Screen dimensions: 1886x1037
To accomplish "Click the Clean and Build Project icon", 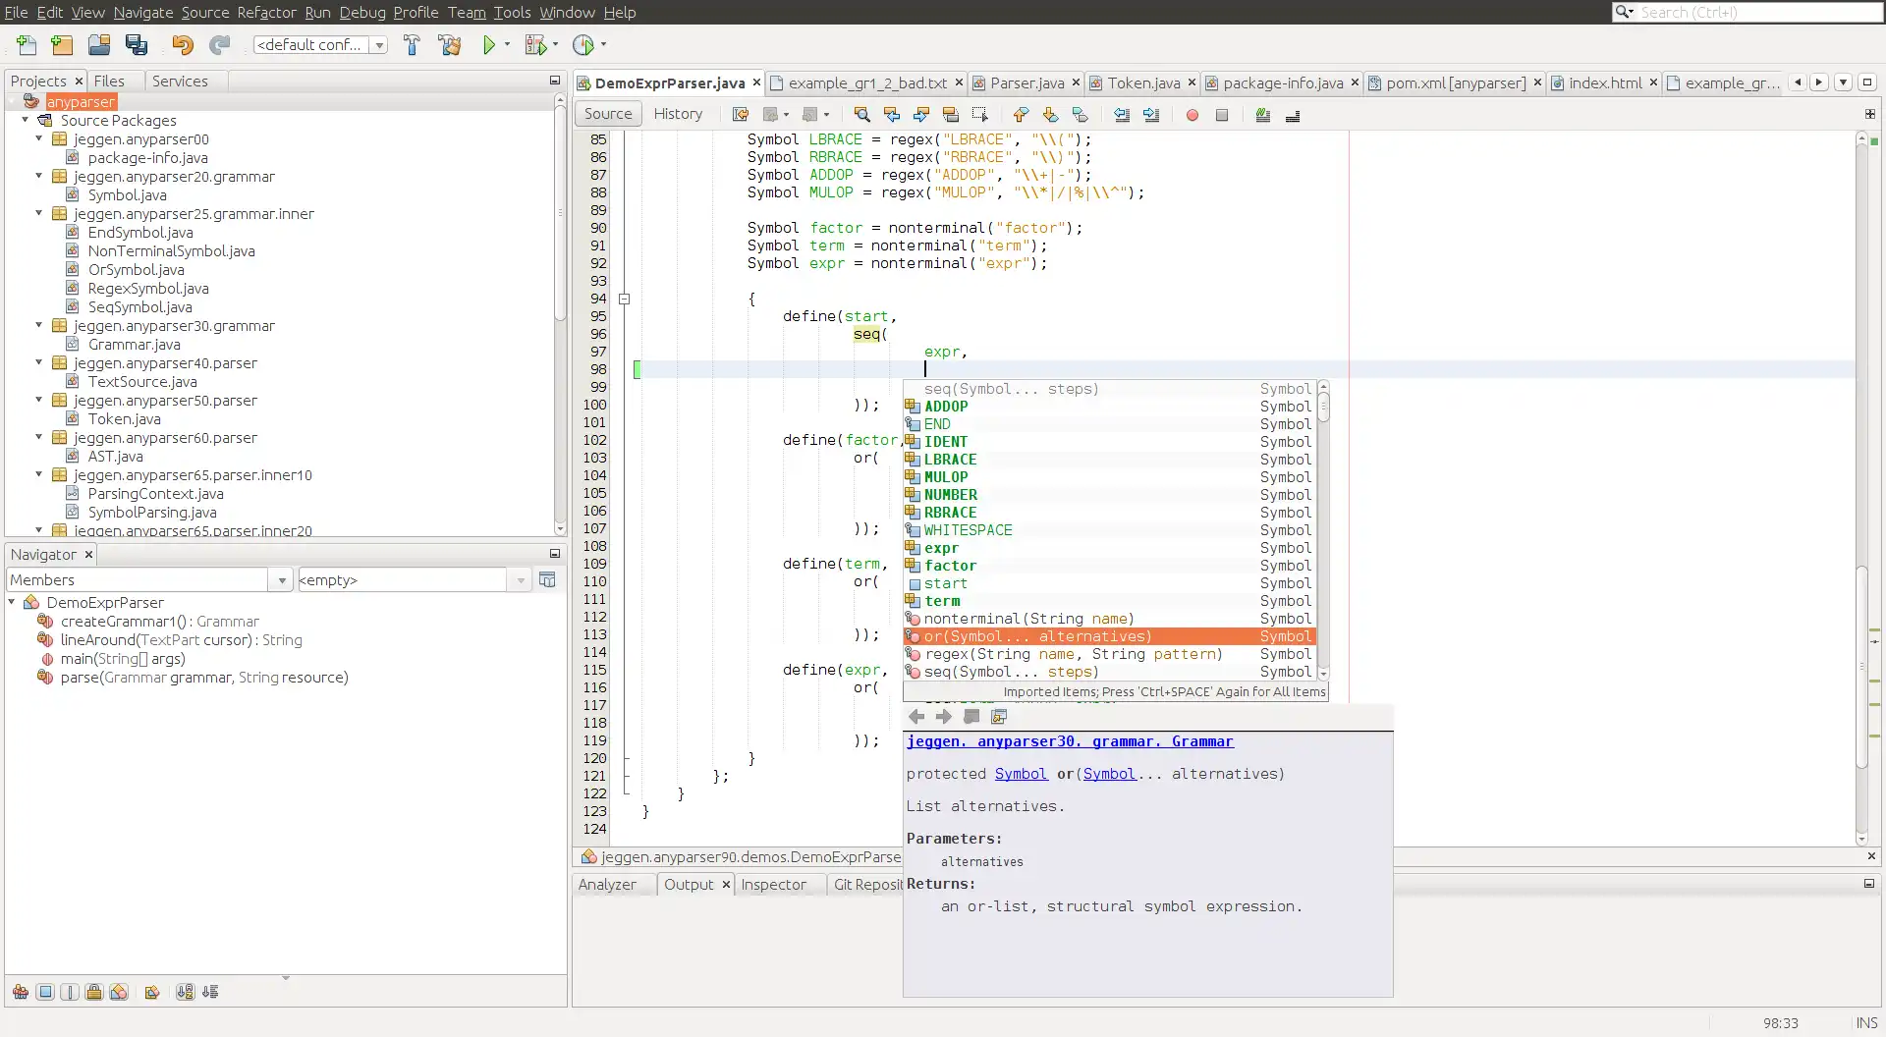I will 450,45.
